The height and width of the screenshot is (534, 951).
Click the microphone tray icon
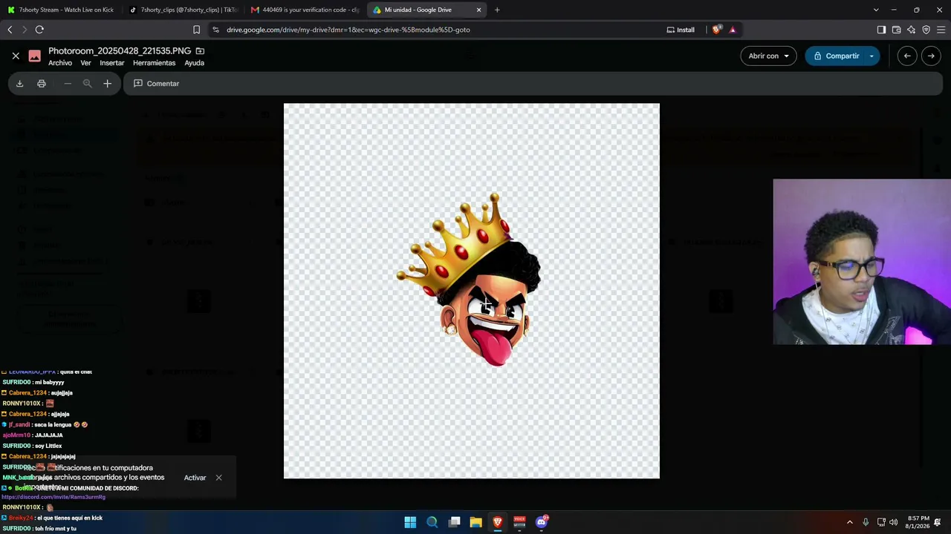coord(866,522)
